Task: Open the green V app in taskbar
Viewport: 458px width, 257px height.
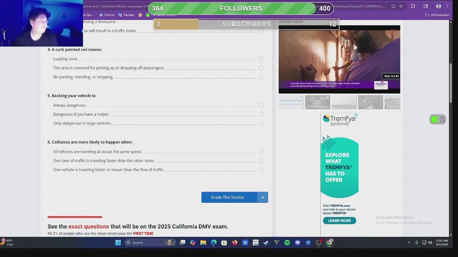Action: pyautogui.click(x=277, y=243)
